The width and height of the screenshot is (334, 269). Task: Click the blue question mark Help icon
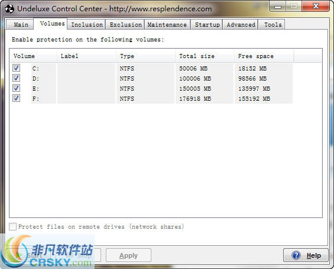coord(296,255)
